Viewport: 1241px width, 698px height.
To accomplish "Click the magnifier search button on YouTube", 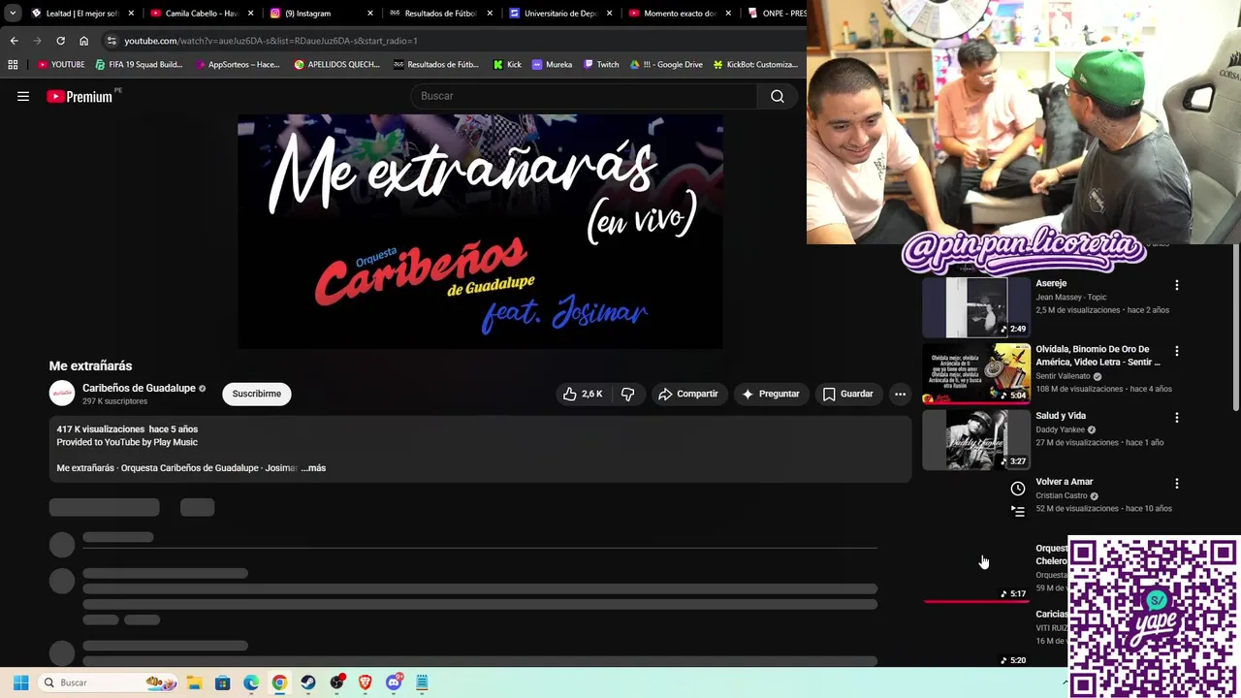I will point(778,96).
